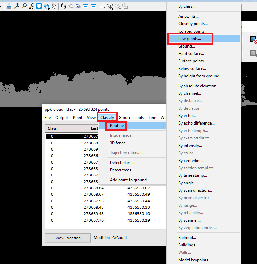Click the Walk footprints tool icon
Image resolution: width=257 pixels, height=264 pixels.
point(63,6)
